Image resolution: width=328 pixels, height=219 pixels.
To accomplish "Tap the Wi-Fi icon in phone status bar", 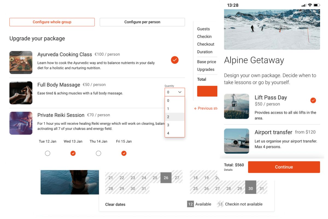I will [x=310, y=5].
